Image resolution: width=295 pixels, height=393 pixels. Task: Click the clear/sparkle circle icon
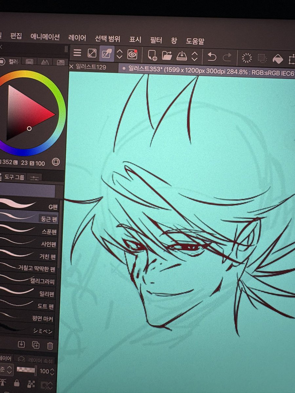click(247, 58)
